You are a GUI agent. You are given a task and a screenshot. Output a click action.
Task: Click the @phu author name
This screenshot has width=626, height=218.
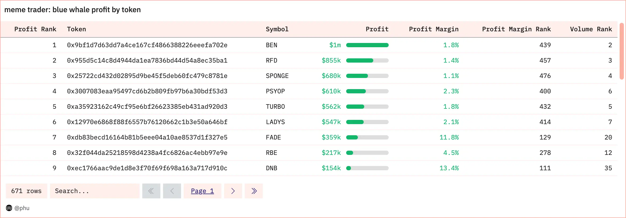click(x=22, y=208)
